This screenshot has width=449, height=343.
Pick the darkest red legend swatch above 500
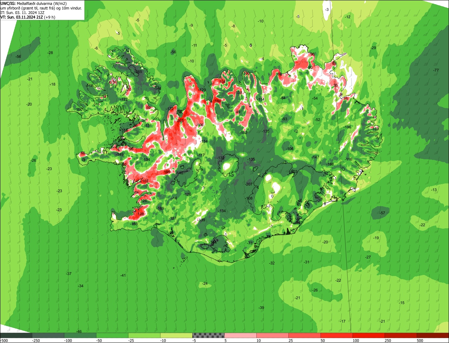(x=433, y=335)
